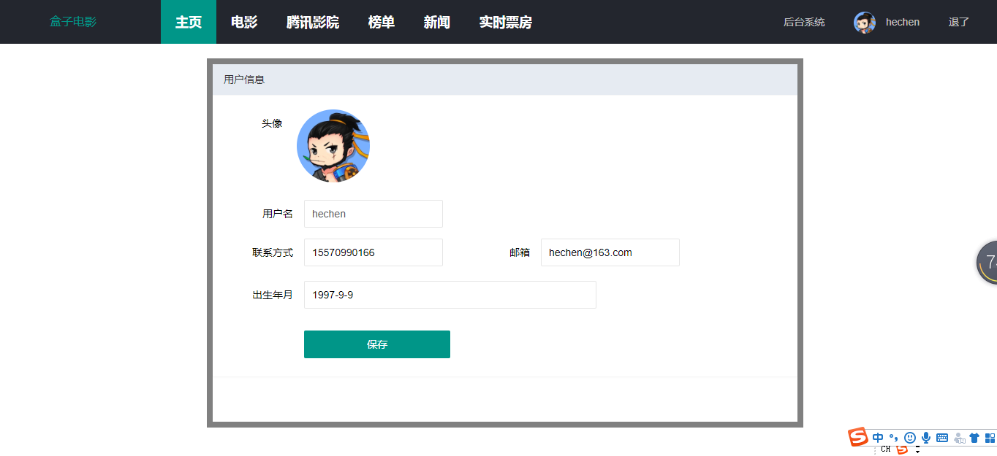Screen dimensions: 997x456
Task: Click the 邮箱 label
Action: pos(520,252)
